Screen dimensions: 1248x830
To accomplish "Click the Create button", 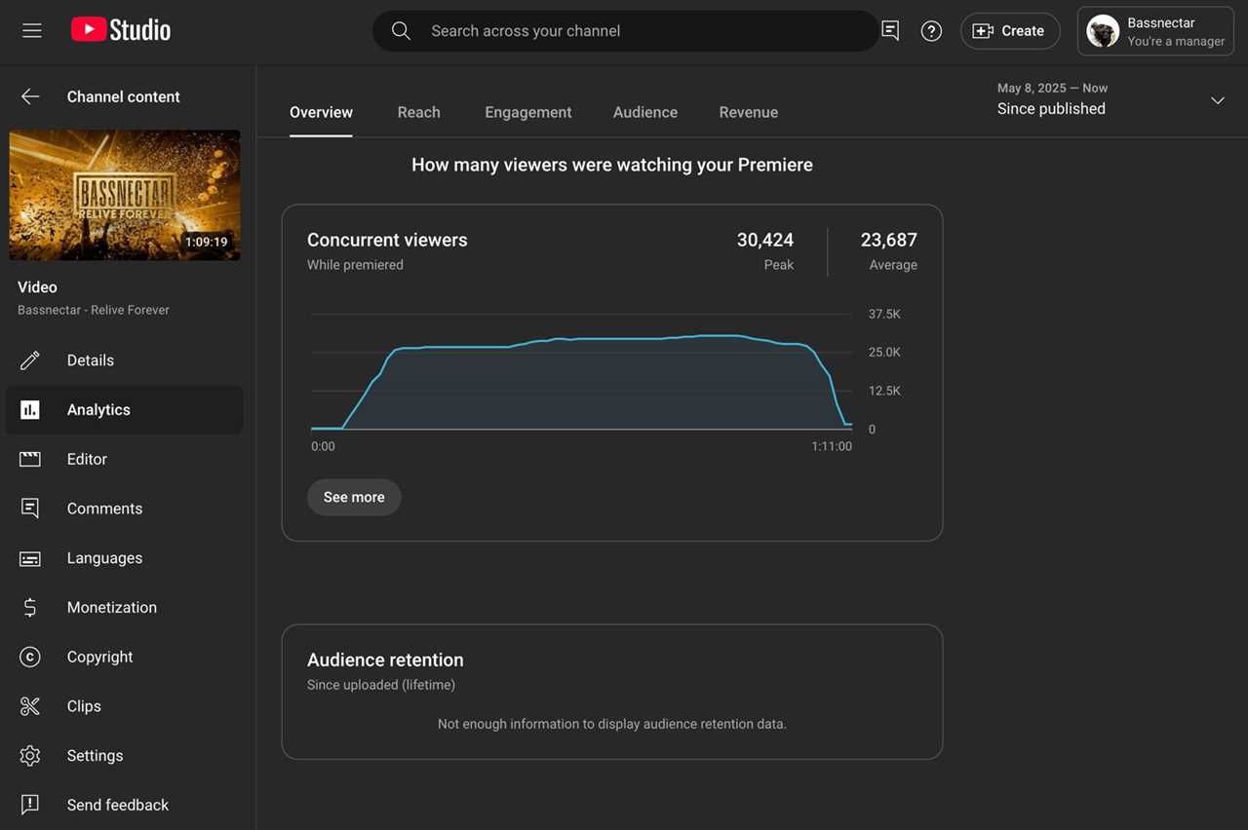I will (1010, 31).
